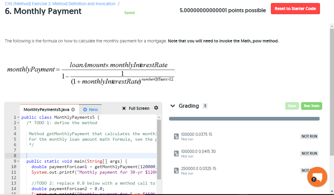Click gear icon for test 100000 0.0375 15
The height and width of the screenshot is (195, 334).
(x=176, y=136)
